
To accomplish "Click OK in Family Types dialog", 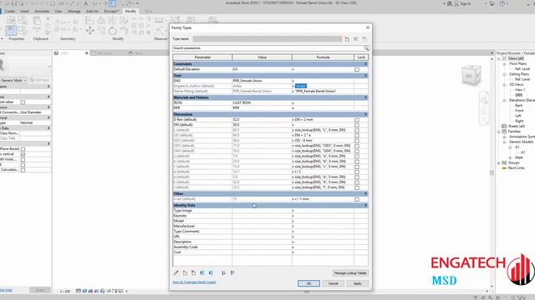I will (308, 283).
